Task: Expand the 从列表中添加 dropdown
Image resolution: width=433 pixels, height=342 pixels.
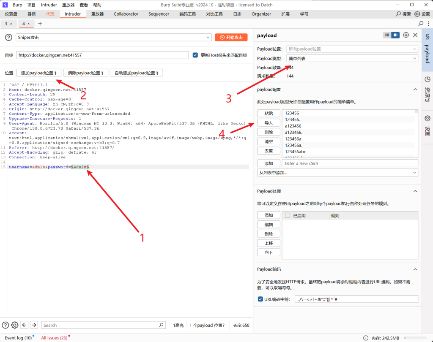Action: pyautogui.click(x=337, y=173)
